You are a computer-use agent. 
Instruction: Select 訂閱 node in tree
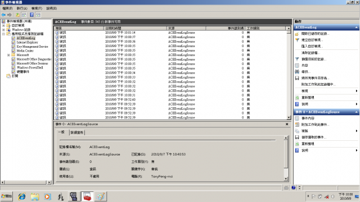[15, 76]
